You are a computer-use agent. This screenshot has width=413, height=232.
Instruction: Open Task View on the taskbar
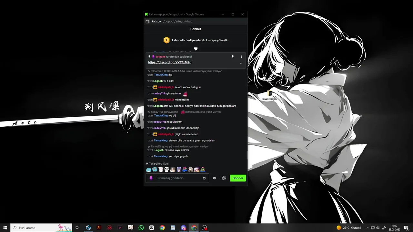pyautogui.click(x=77, y=228)
